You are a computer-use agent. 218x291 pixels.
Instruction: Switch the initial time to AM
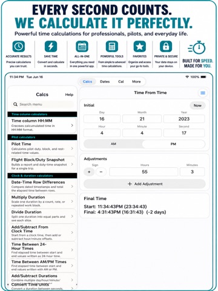pyautogui.click(x=113, y=144)
